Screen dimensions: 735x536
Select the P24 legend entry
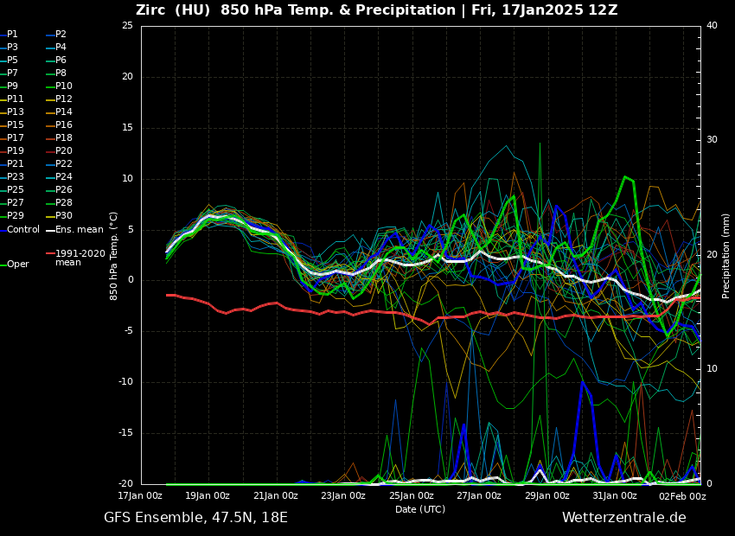click(x=64, y=177)
